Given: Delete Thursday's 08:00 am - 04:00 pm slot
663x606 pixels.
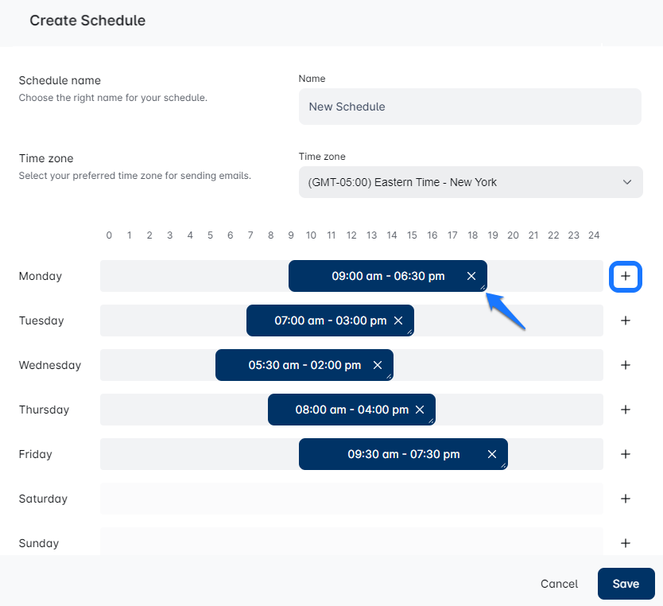Looking at the screenshot, I should 420,410.
